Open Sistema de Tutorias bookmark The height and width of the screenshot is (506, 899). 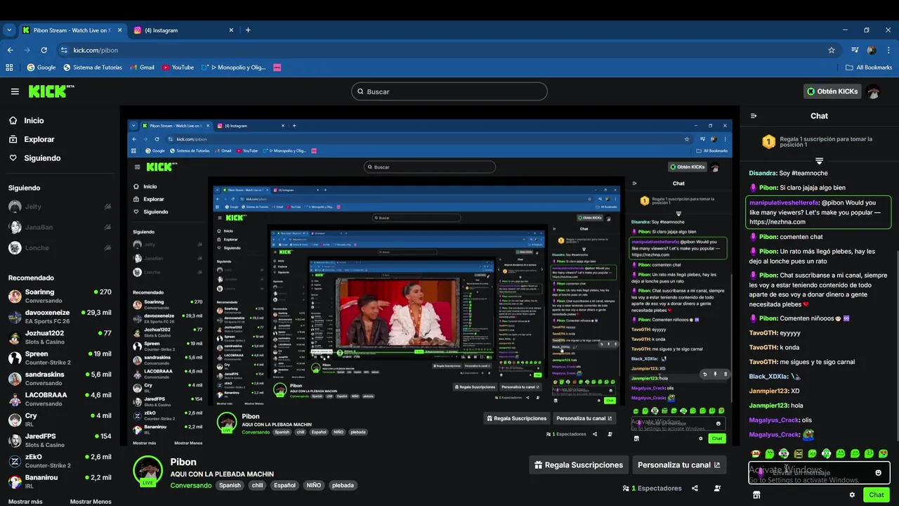(93, 67)
